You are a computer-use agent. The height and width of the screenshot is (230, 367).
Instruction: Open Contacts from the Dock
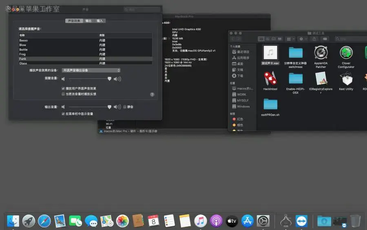tap(138, 221)
